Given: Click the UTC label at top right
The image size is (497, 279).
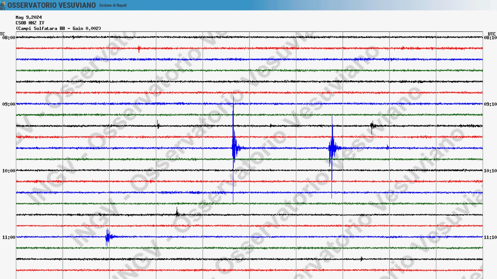Looking at the screenshot, I should [491, 34].
